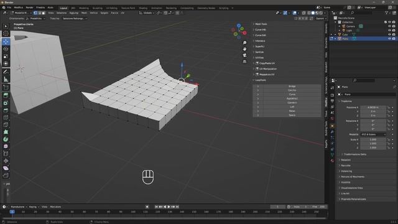Switch perspective/orthographic grid icon in viewport

[244, 62]
